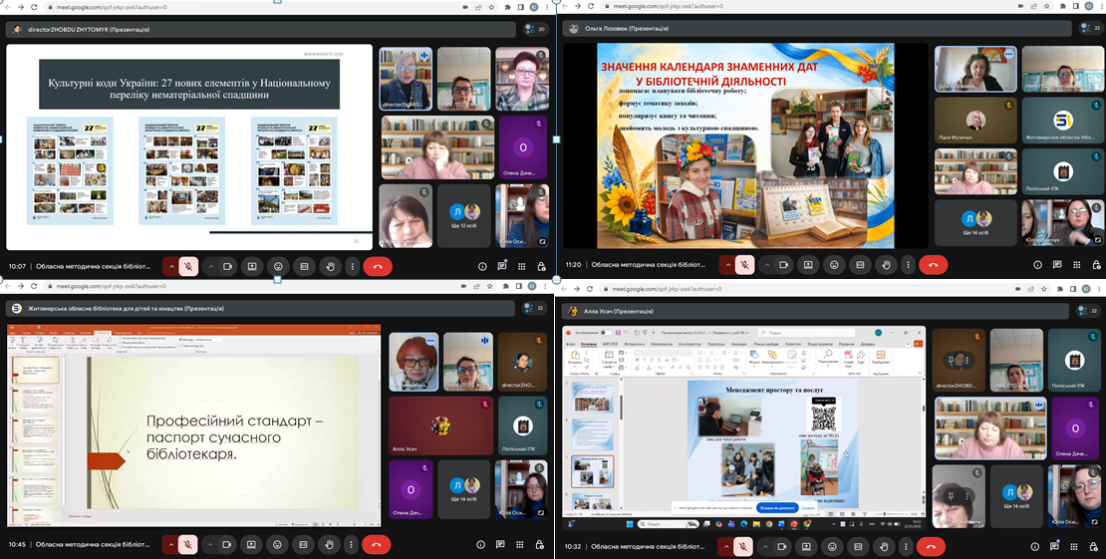Image resolution: width=1106 pixels, height=559 pixels.
Task: Click the blue 'Більше не ділитися' button
Action: point(777,507)
